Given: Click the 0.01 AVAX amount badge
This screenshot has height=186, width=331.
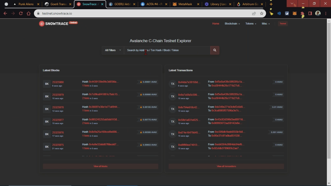Looking at the screenshot, I should (277, 107).
